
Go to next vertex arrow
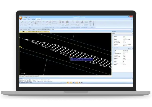(132, 49)
